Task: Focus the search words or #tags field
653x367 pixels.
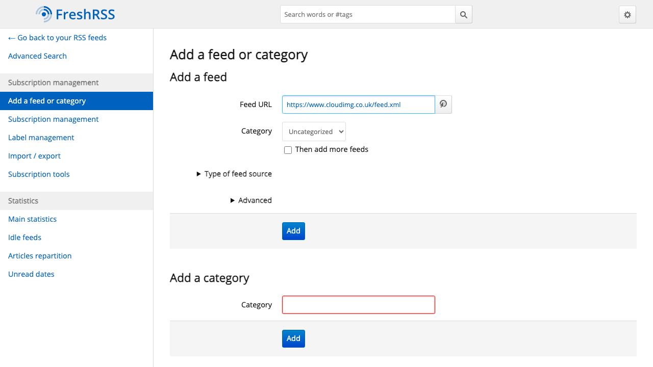Action: tap(368, 14)
